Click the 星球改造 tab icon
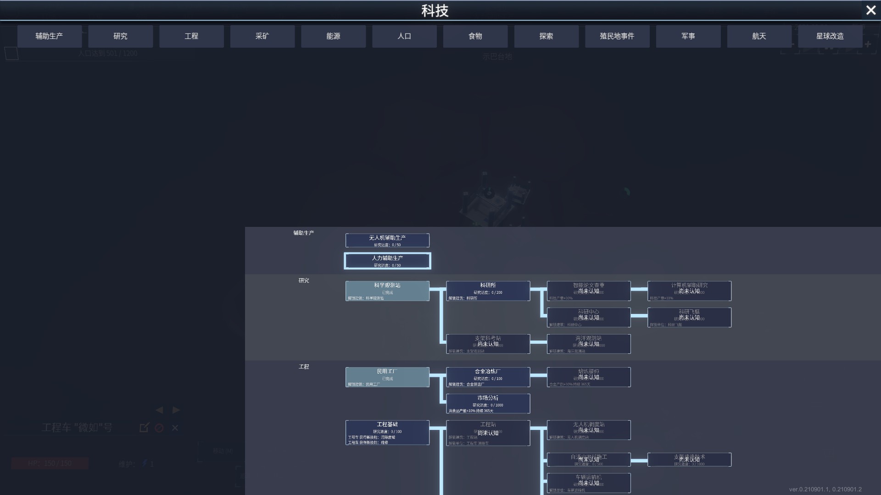The image size is (881, 495). coord(830,36)
